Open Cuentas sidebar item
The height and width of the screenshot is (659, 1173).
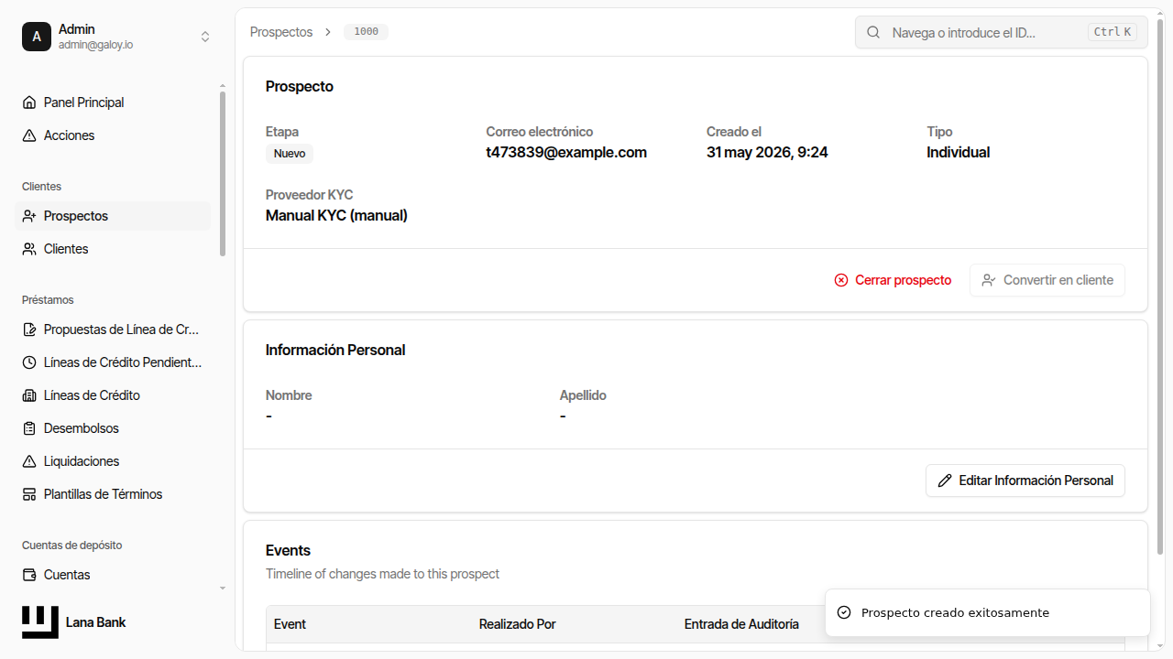point(114,575)
